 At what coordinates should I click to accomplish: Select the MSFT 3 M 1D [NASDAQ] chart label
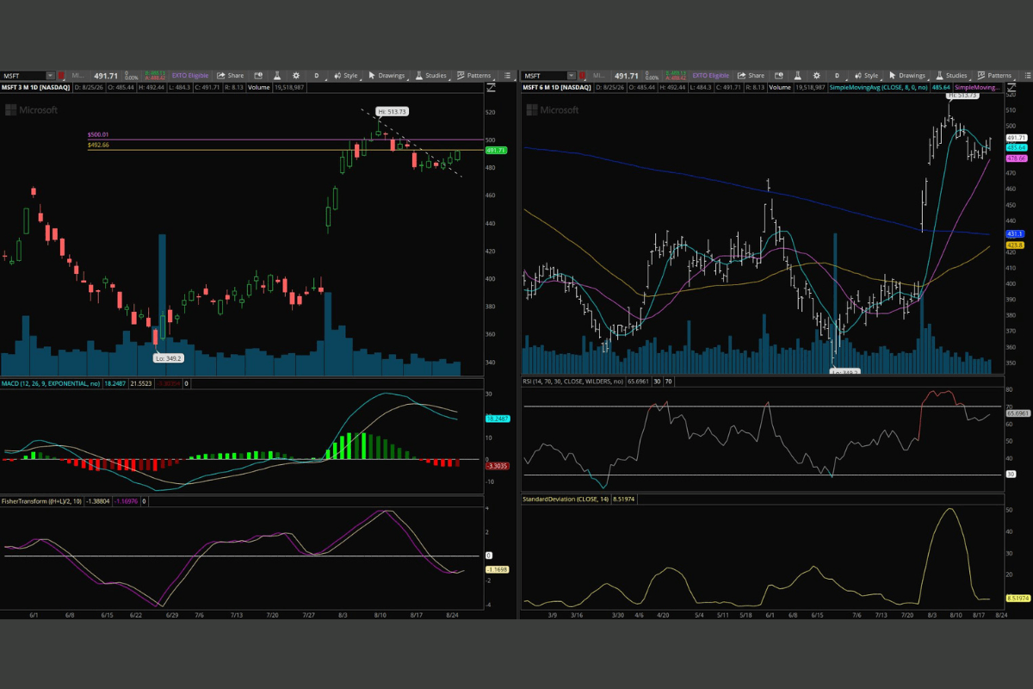point(35,88)
